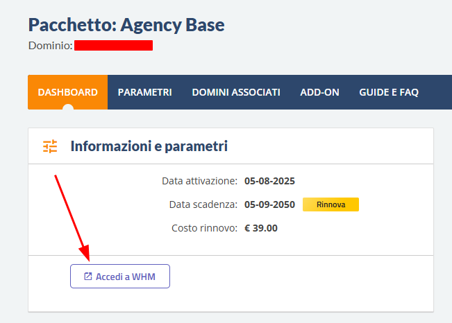The image size is (452, 323).
Task: Select the ADD-ON tab
Action: click(319, 92)
